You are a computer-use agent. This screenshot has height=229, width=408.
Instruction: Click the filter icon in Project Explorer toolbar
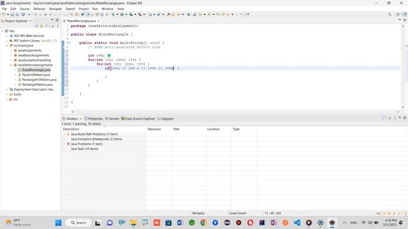coord(47,26)
